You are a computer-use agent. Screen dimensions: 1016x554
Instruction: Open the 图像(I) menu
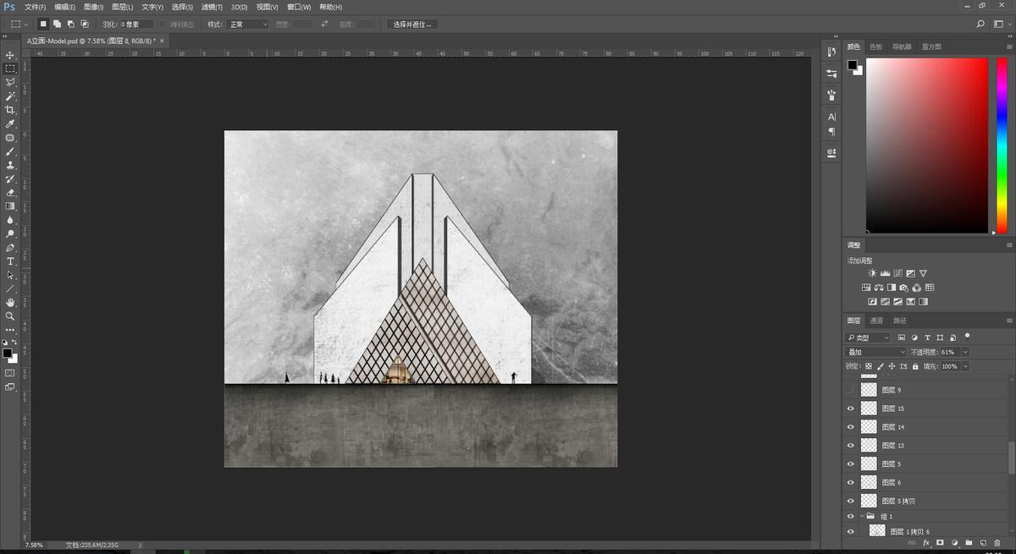click(x=93, y=7)
